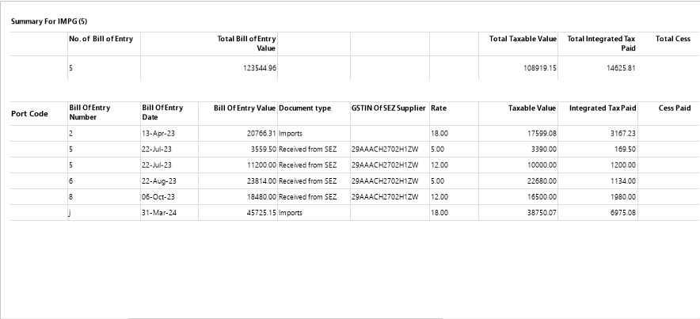The image size is (700, 319).
Task: Click the Summary For IMPG (5) heading
Action: click(42, 21)
